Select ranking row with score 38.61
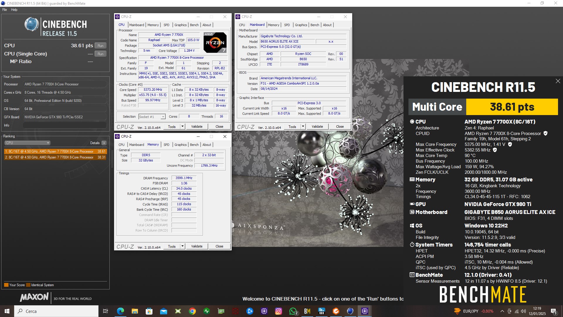 click(x=55, y=151)
